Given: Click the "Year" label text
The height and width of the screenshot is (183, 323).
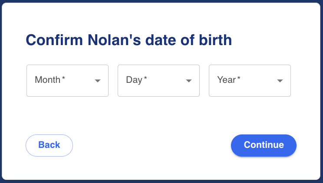Looking at the screenshot, I should pyautogui.click(x=226, y=80).
